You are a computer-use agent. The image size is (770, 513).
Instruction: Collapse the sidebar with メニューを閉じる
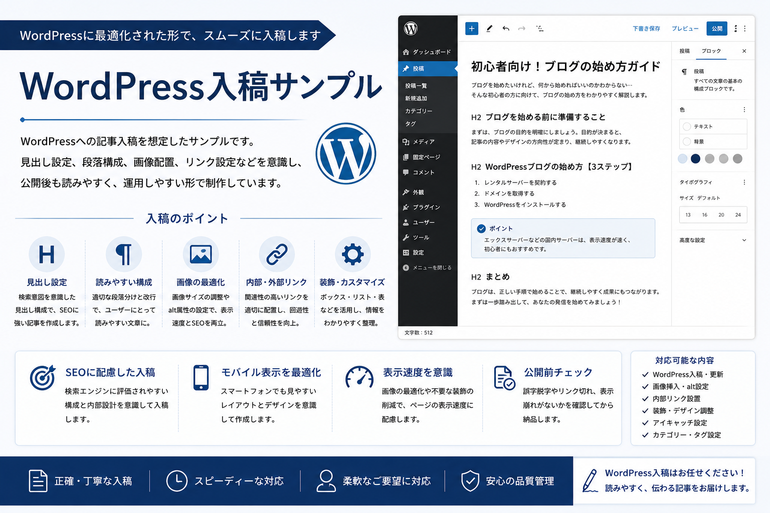tap(428, 268)
